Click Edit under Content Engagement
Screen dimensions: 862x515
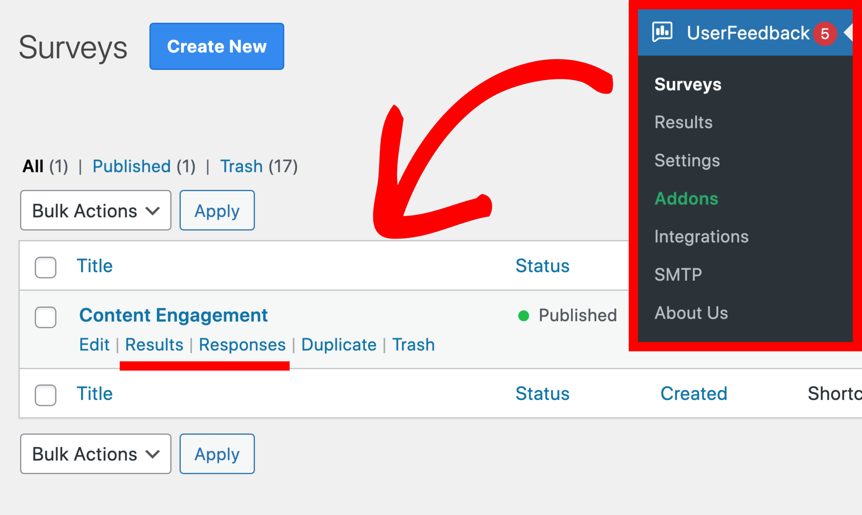pyautogui.click(x=94, y=345)
